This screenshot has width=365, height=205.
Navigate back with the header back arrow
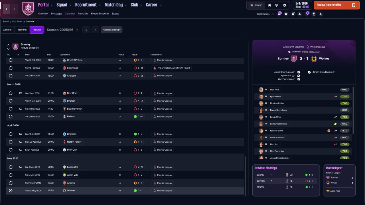7,9
